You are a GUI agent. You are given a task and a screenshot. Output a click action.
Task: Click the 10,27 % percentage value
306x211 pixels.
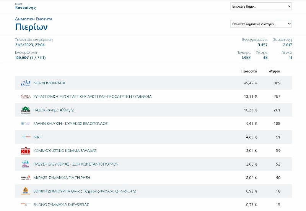click(251, 110)
